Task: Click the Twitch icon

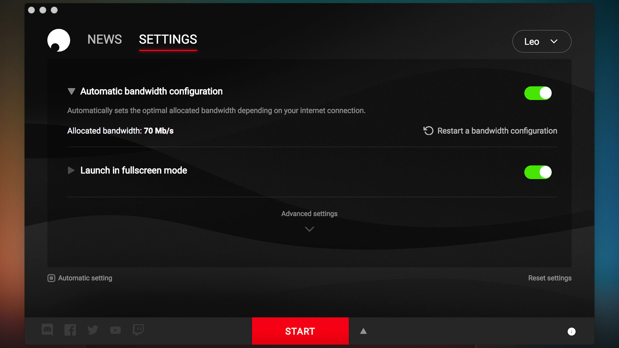Action: (x=138, y=330)
